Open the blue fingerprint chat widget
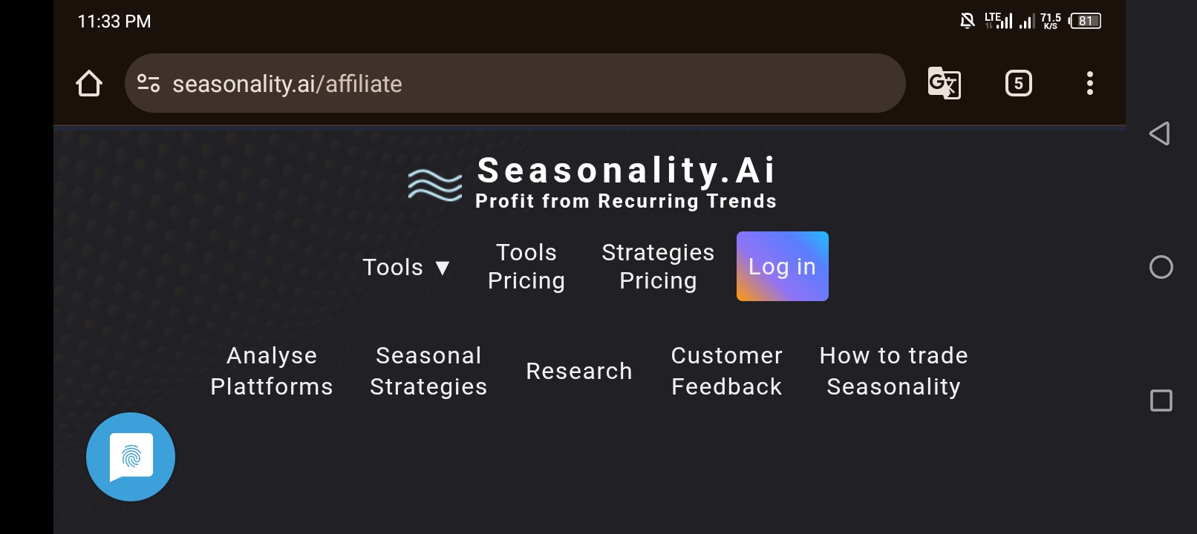This screenshot has height=534, width=1197. (131, 457)
